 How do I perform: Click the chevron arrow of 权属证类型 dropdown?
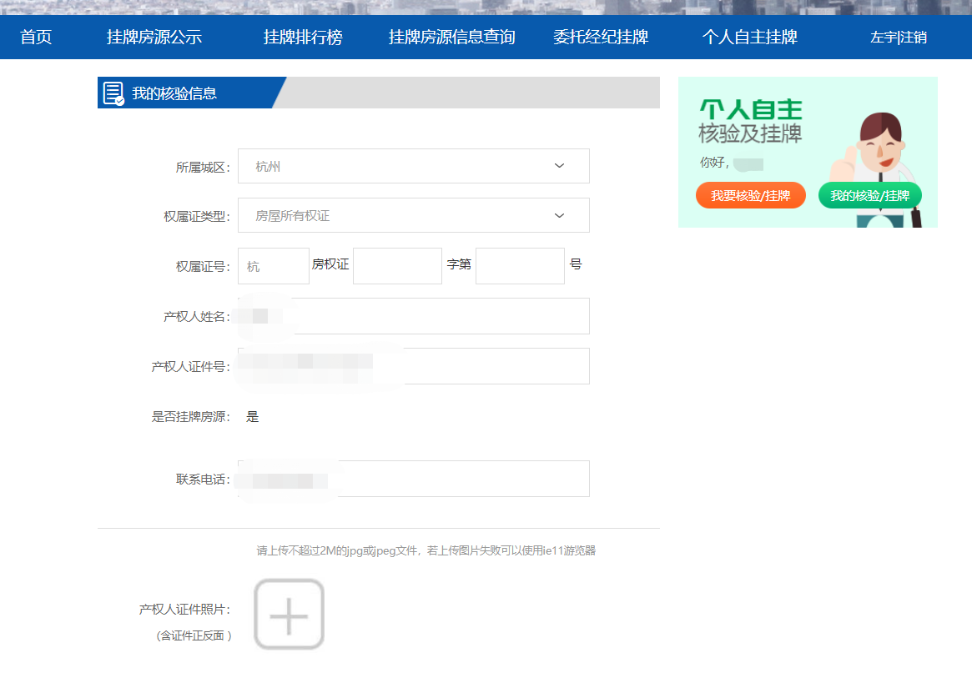pos(559,216)
